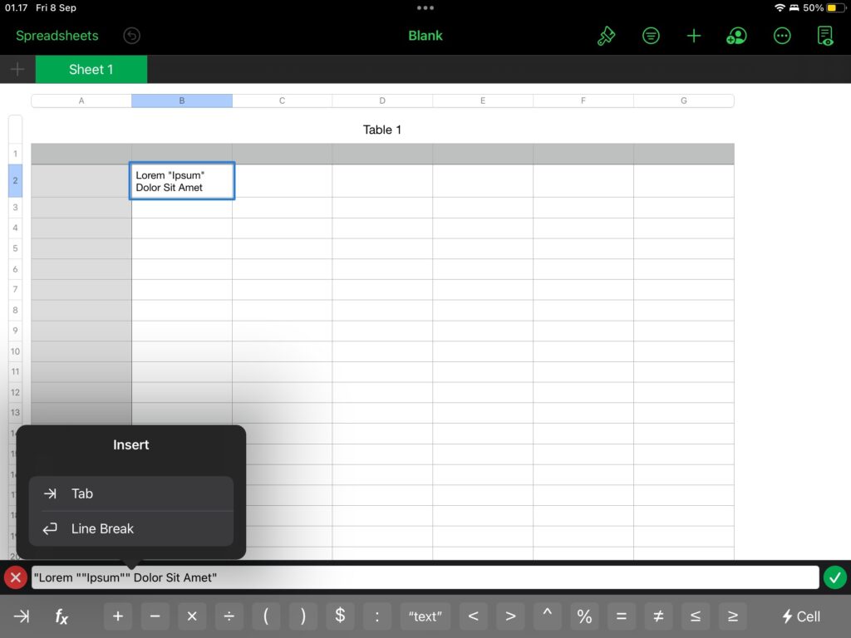Toggle reading view document icon

point(825,36)
